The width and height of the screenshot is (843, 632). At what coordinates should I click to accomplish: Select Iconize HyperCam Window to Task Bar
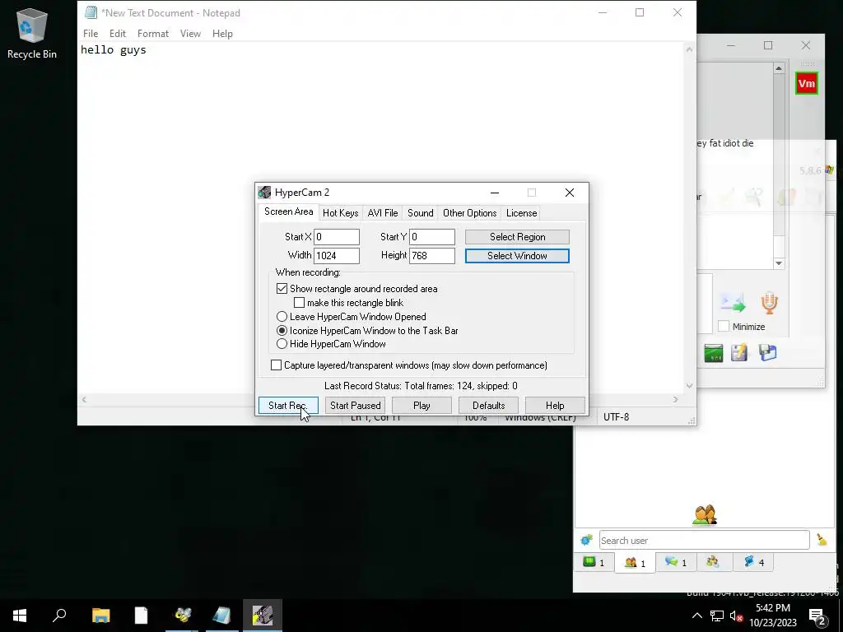pyautogui.click(x=282, y=331)
